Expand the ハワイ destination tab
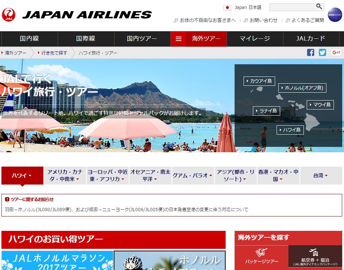 pyautogui.click(x=22, y=175)
